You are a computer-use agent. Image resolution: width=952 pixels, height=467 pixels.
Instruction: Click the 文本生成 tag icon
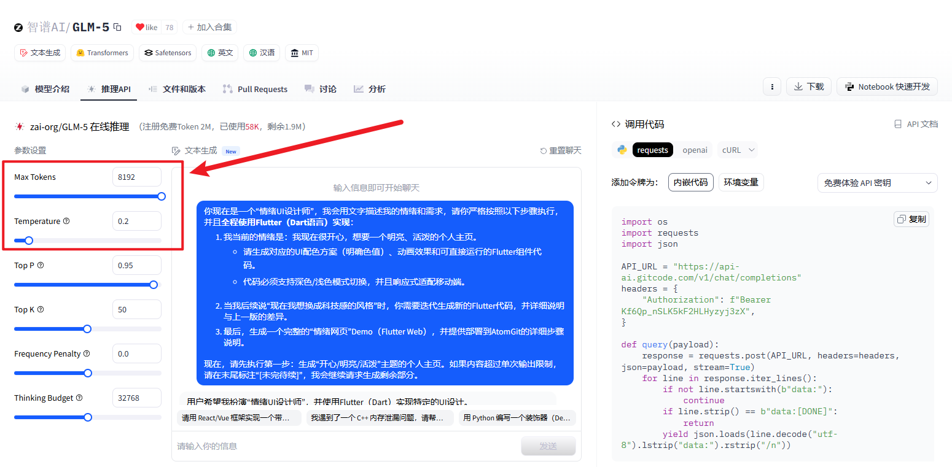pos(24,53)
